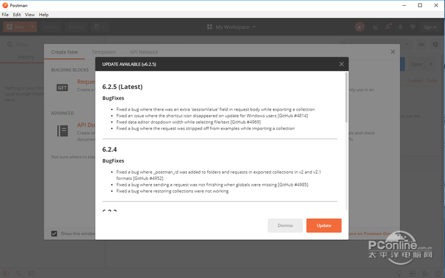Click the restoring collections bug fix line
445x278 pixels.
pos(172,191)
